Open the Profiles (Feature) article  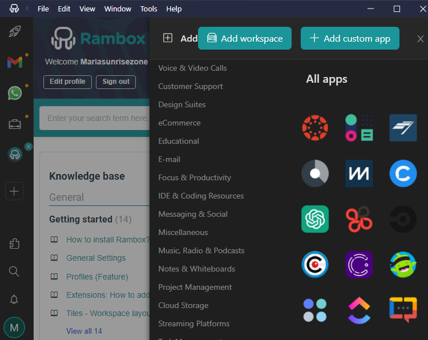point(97,277)
